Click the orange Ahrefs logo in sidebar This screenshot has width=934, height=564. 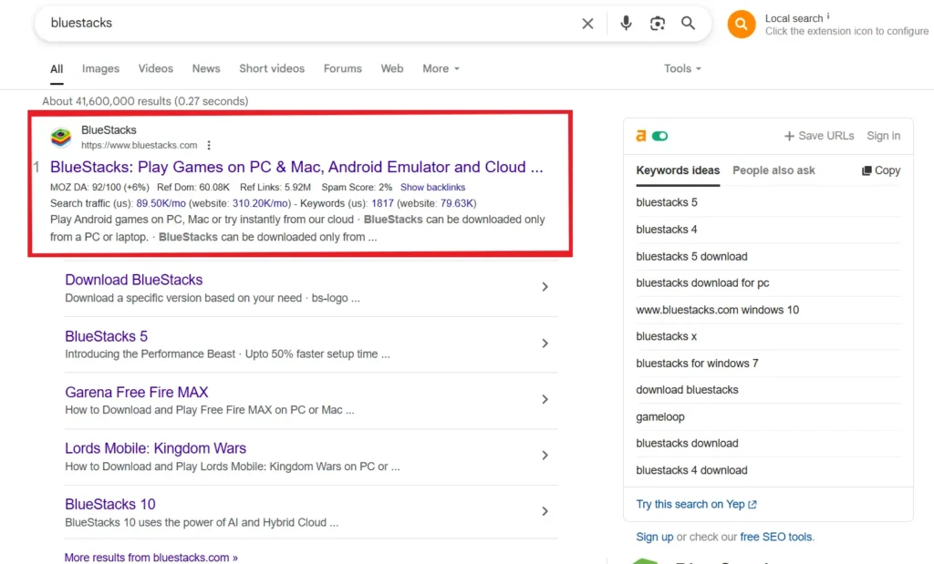(x=641, y=136)
